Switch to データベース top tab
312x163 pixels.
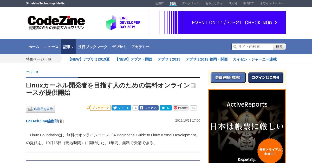(x=191, y=3)
